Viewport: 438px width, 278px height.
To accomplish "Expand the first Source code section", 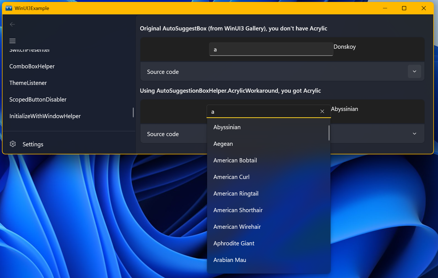I will pyautogui.click(x=414, y=71).
